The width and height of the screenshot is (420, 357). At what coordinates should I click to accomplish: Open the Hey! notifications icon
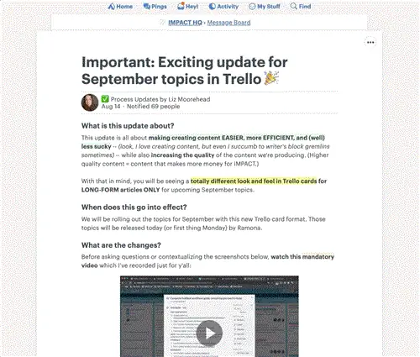181,6
